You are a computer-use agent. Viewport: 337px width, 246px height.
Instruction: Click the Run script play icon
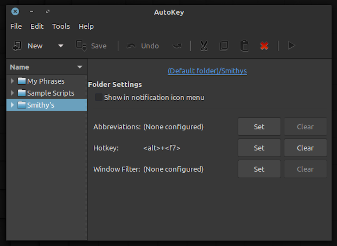click(x=292, y=46)
